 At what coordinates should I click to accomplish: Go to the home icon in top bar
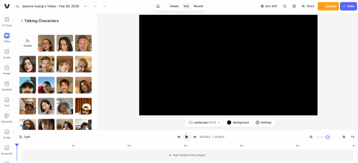158,6
